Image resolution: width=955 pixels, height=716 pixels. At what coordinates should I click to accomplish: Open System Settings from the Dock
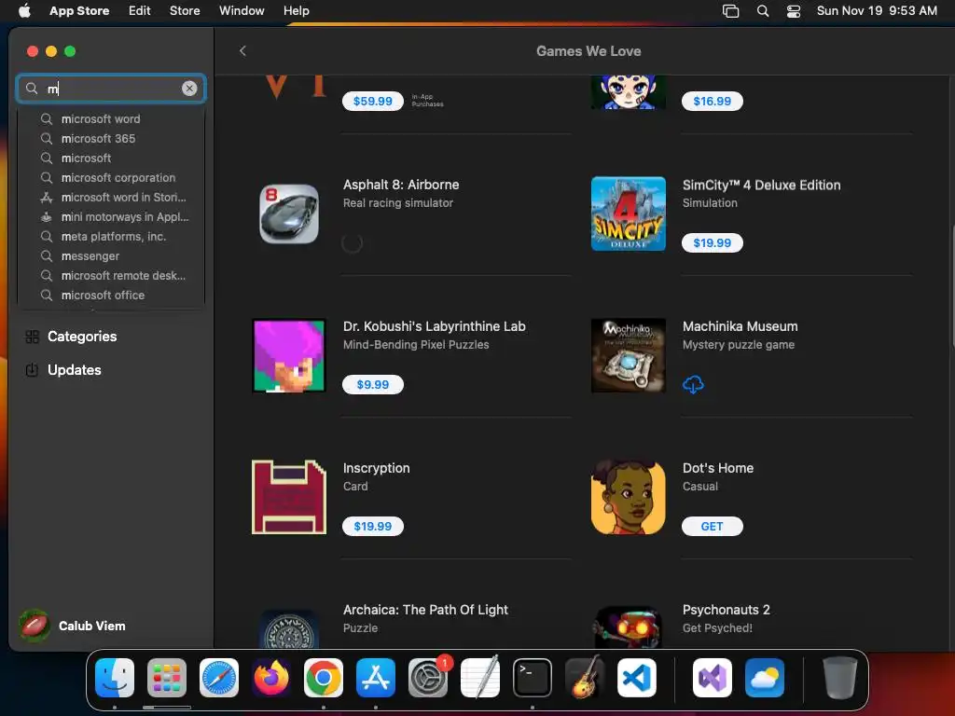[428, 678]
